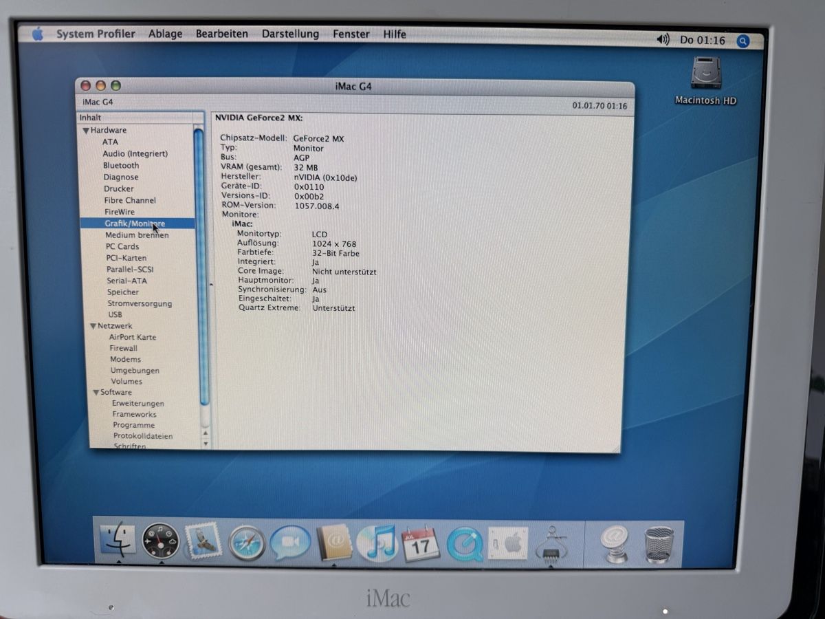Open the System Profiler menu

(96, 34)
